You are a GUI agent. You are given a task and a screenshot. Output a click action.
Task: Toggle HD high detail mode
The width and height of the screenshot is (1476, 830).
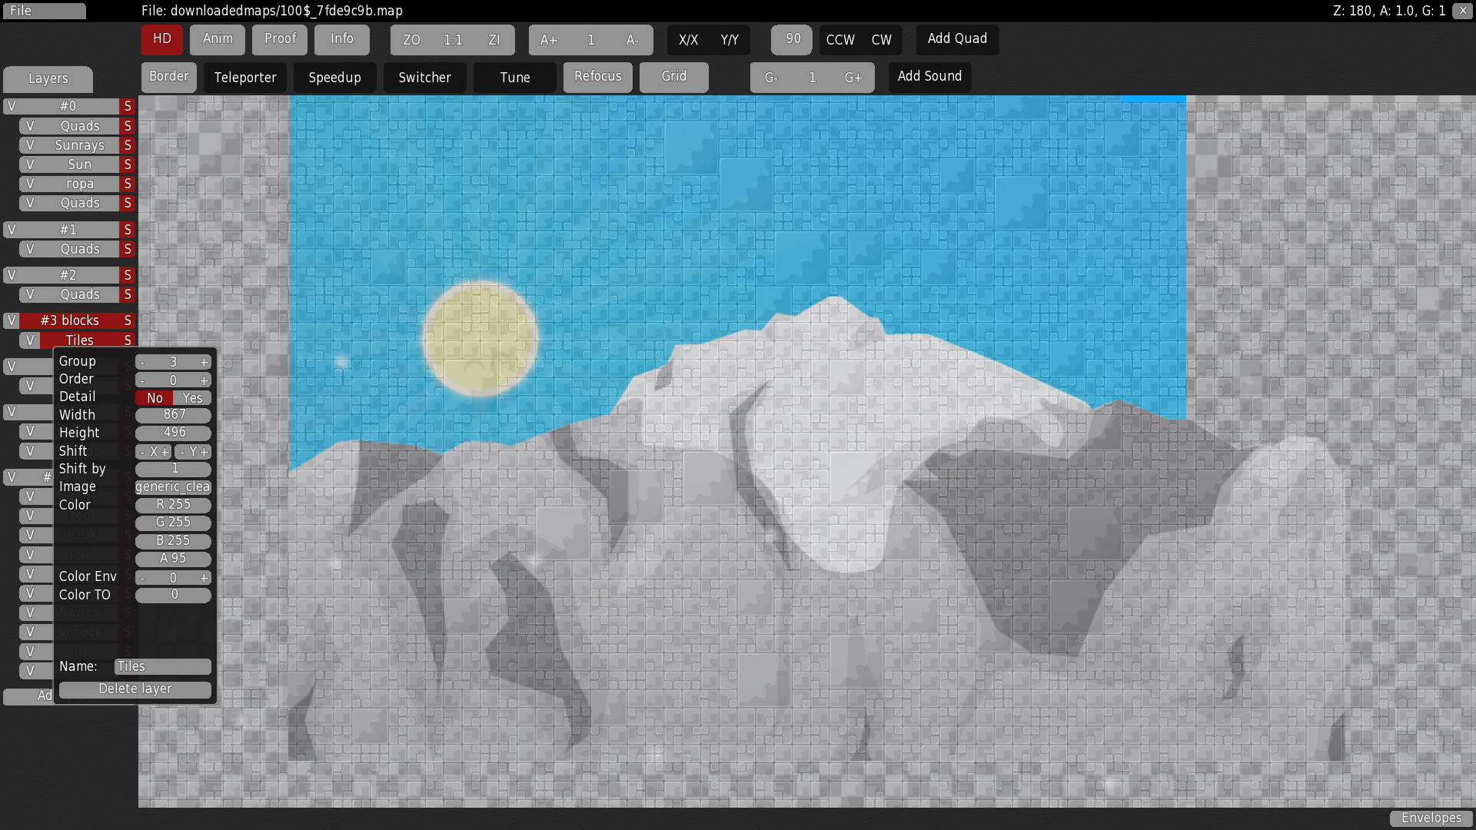tap(161, 39)
